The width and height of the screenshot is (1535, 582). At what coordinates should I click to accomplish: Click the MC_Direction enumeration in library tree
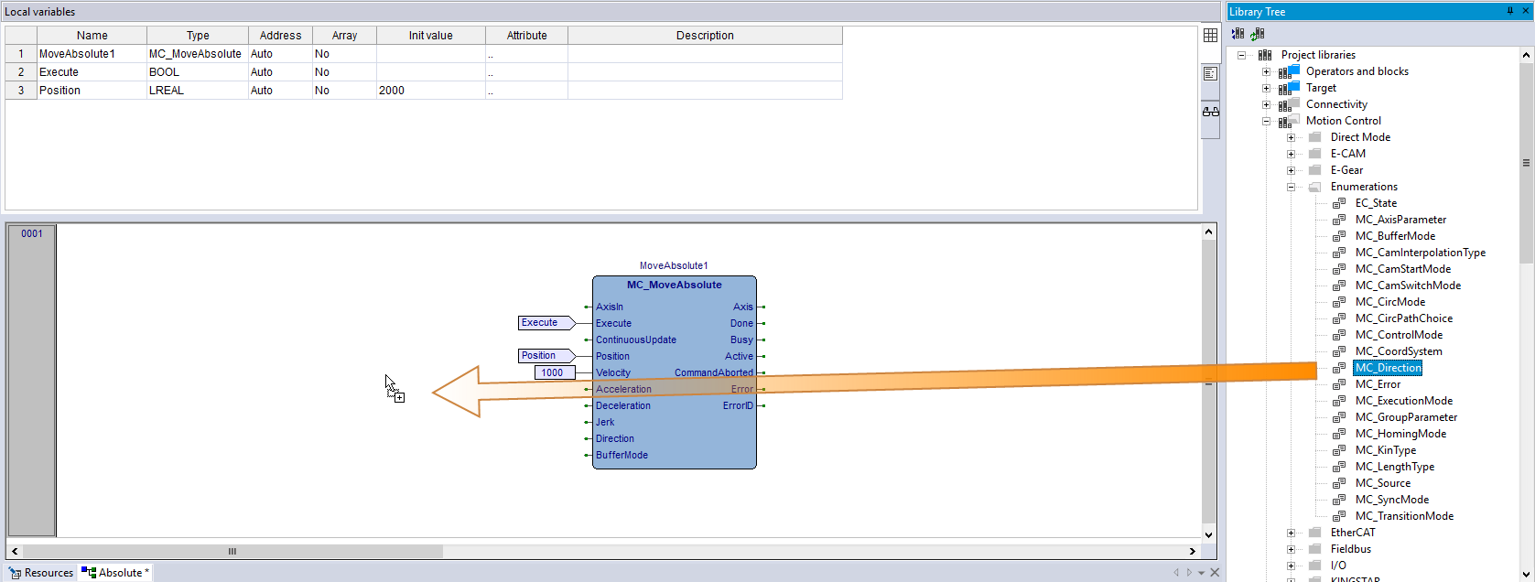[1388, 368]
